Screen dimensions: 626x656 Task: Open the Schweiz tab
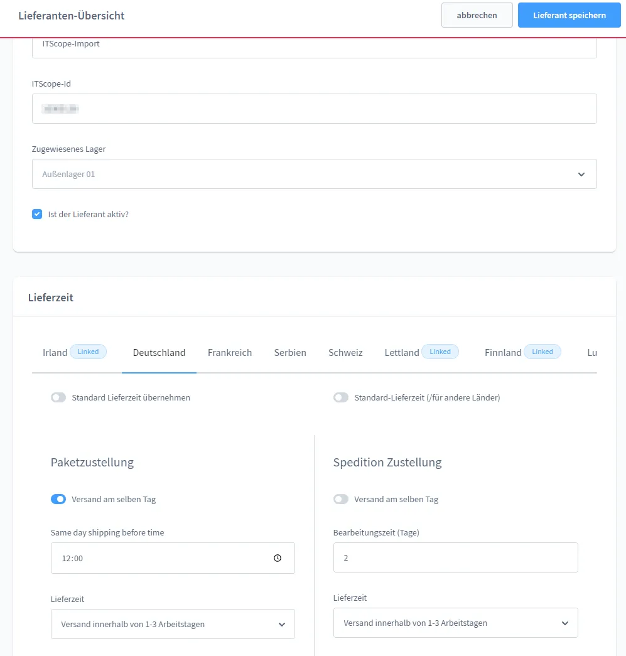tap(345, 353)
